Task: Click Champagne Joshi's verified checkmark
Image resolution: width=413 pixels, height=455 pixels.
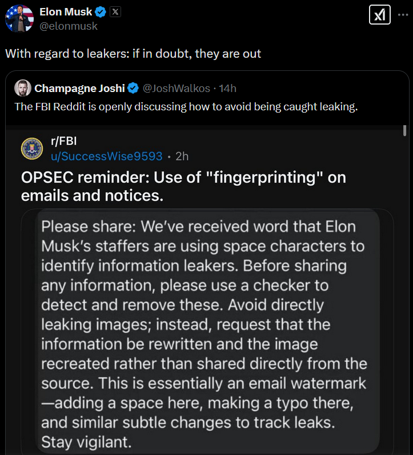Action: (x=133, y=88)
